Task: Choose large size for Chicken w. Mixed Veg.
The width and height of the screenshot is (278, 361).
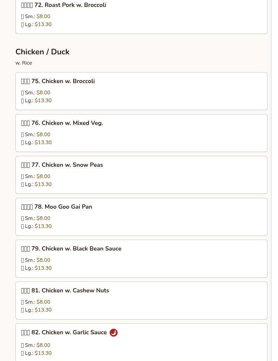Action: click(x=37, y=143)
